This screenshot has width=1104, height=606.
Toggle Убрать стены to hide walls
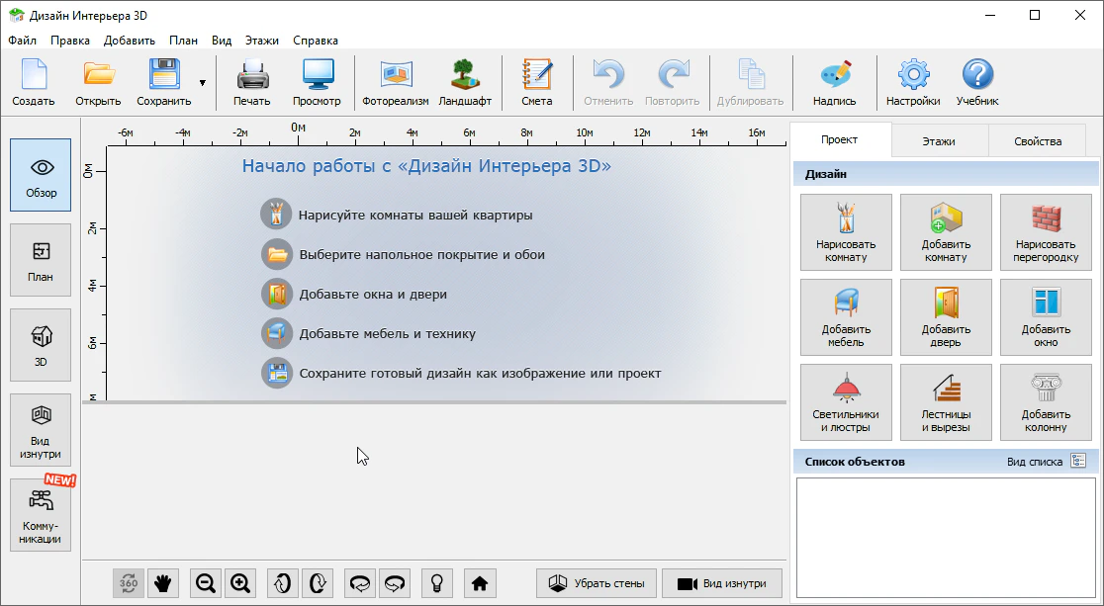click(x=596, y=583)
